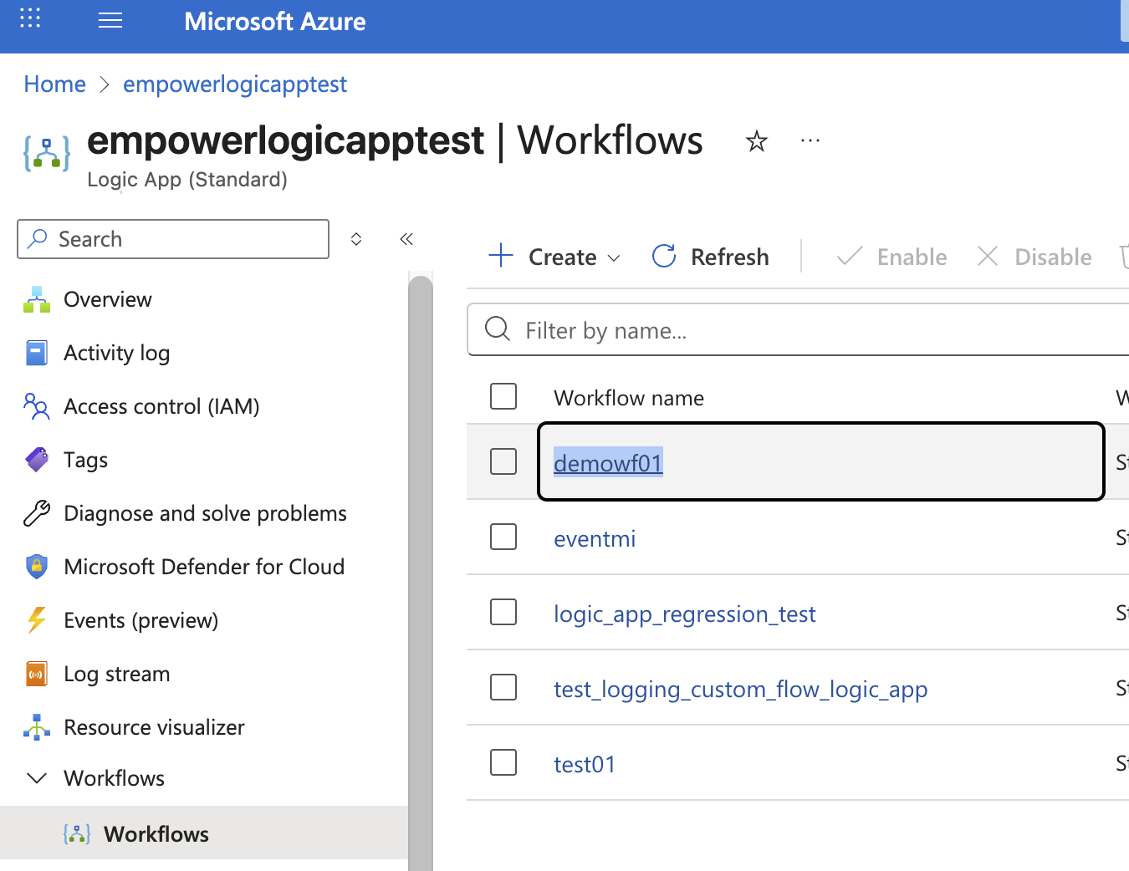Select the highlighted Workflows sub-item
The width and height of the screenshot is (1129, 871).
point(204,833)
